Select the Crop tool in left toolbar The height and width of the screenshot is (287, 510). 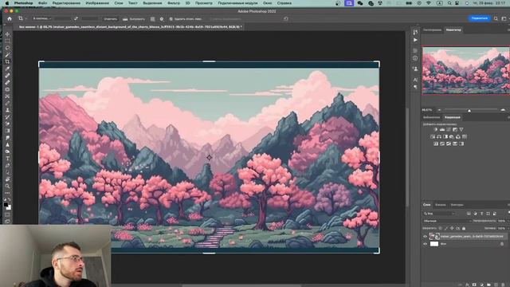point(7,61)
